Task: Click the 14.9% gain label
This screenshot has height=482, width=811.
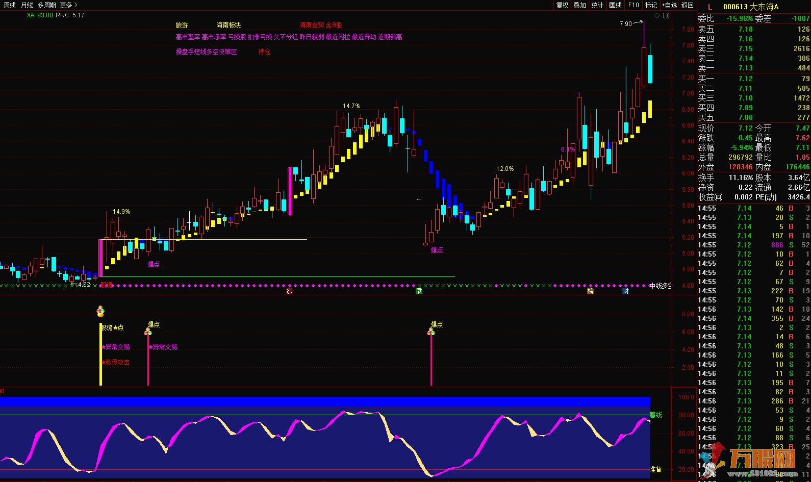Action: coord(121,212)
